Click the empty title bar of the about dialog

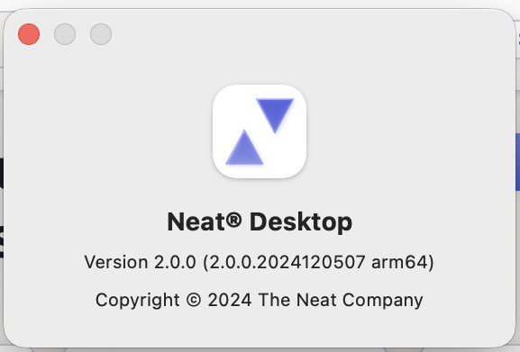click(x=298, y=34)
